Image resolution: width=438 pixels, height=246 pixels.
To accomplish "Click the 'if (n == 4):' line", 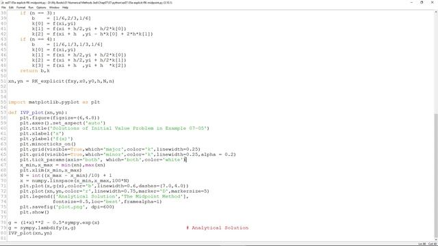I will 38,40.
